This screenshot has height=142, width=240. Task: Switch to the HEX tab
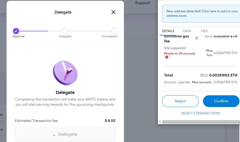coord(204,31)
